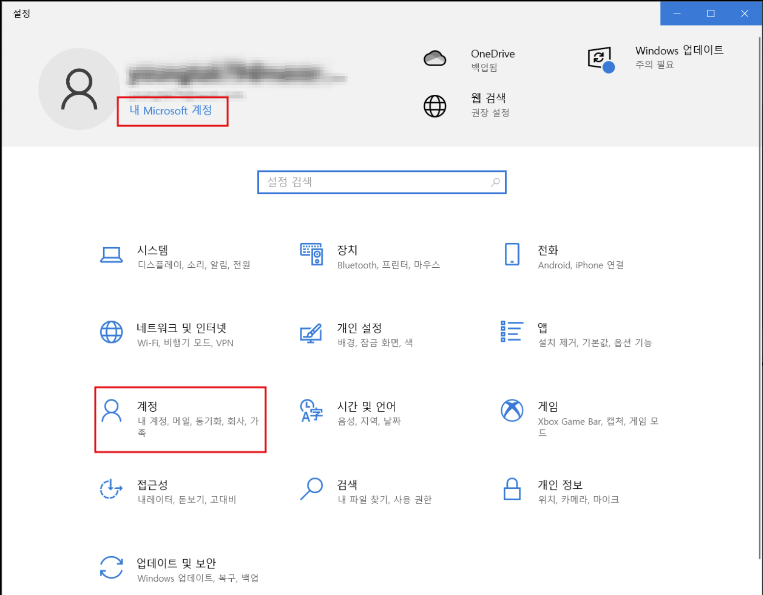The width and height of the screenshot is (763, 595).
Task: Maximize the 설정 window
Action: [x=710, y=13]
